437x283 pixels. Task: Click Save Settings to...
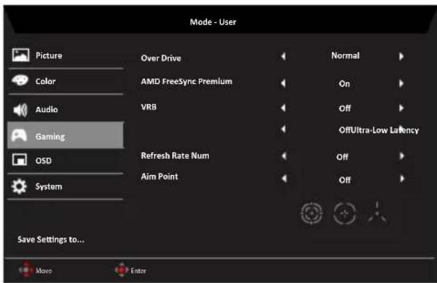click(51, 239)
